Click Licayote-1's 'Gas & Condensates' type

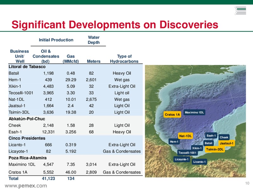[122, 152]
